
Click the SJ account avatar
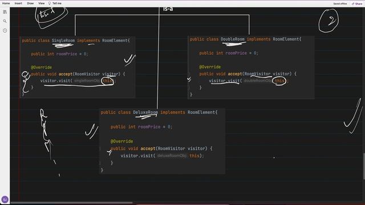tap(5, 199)
